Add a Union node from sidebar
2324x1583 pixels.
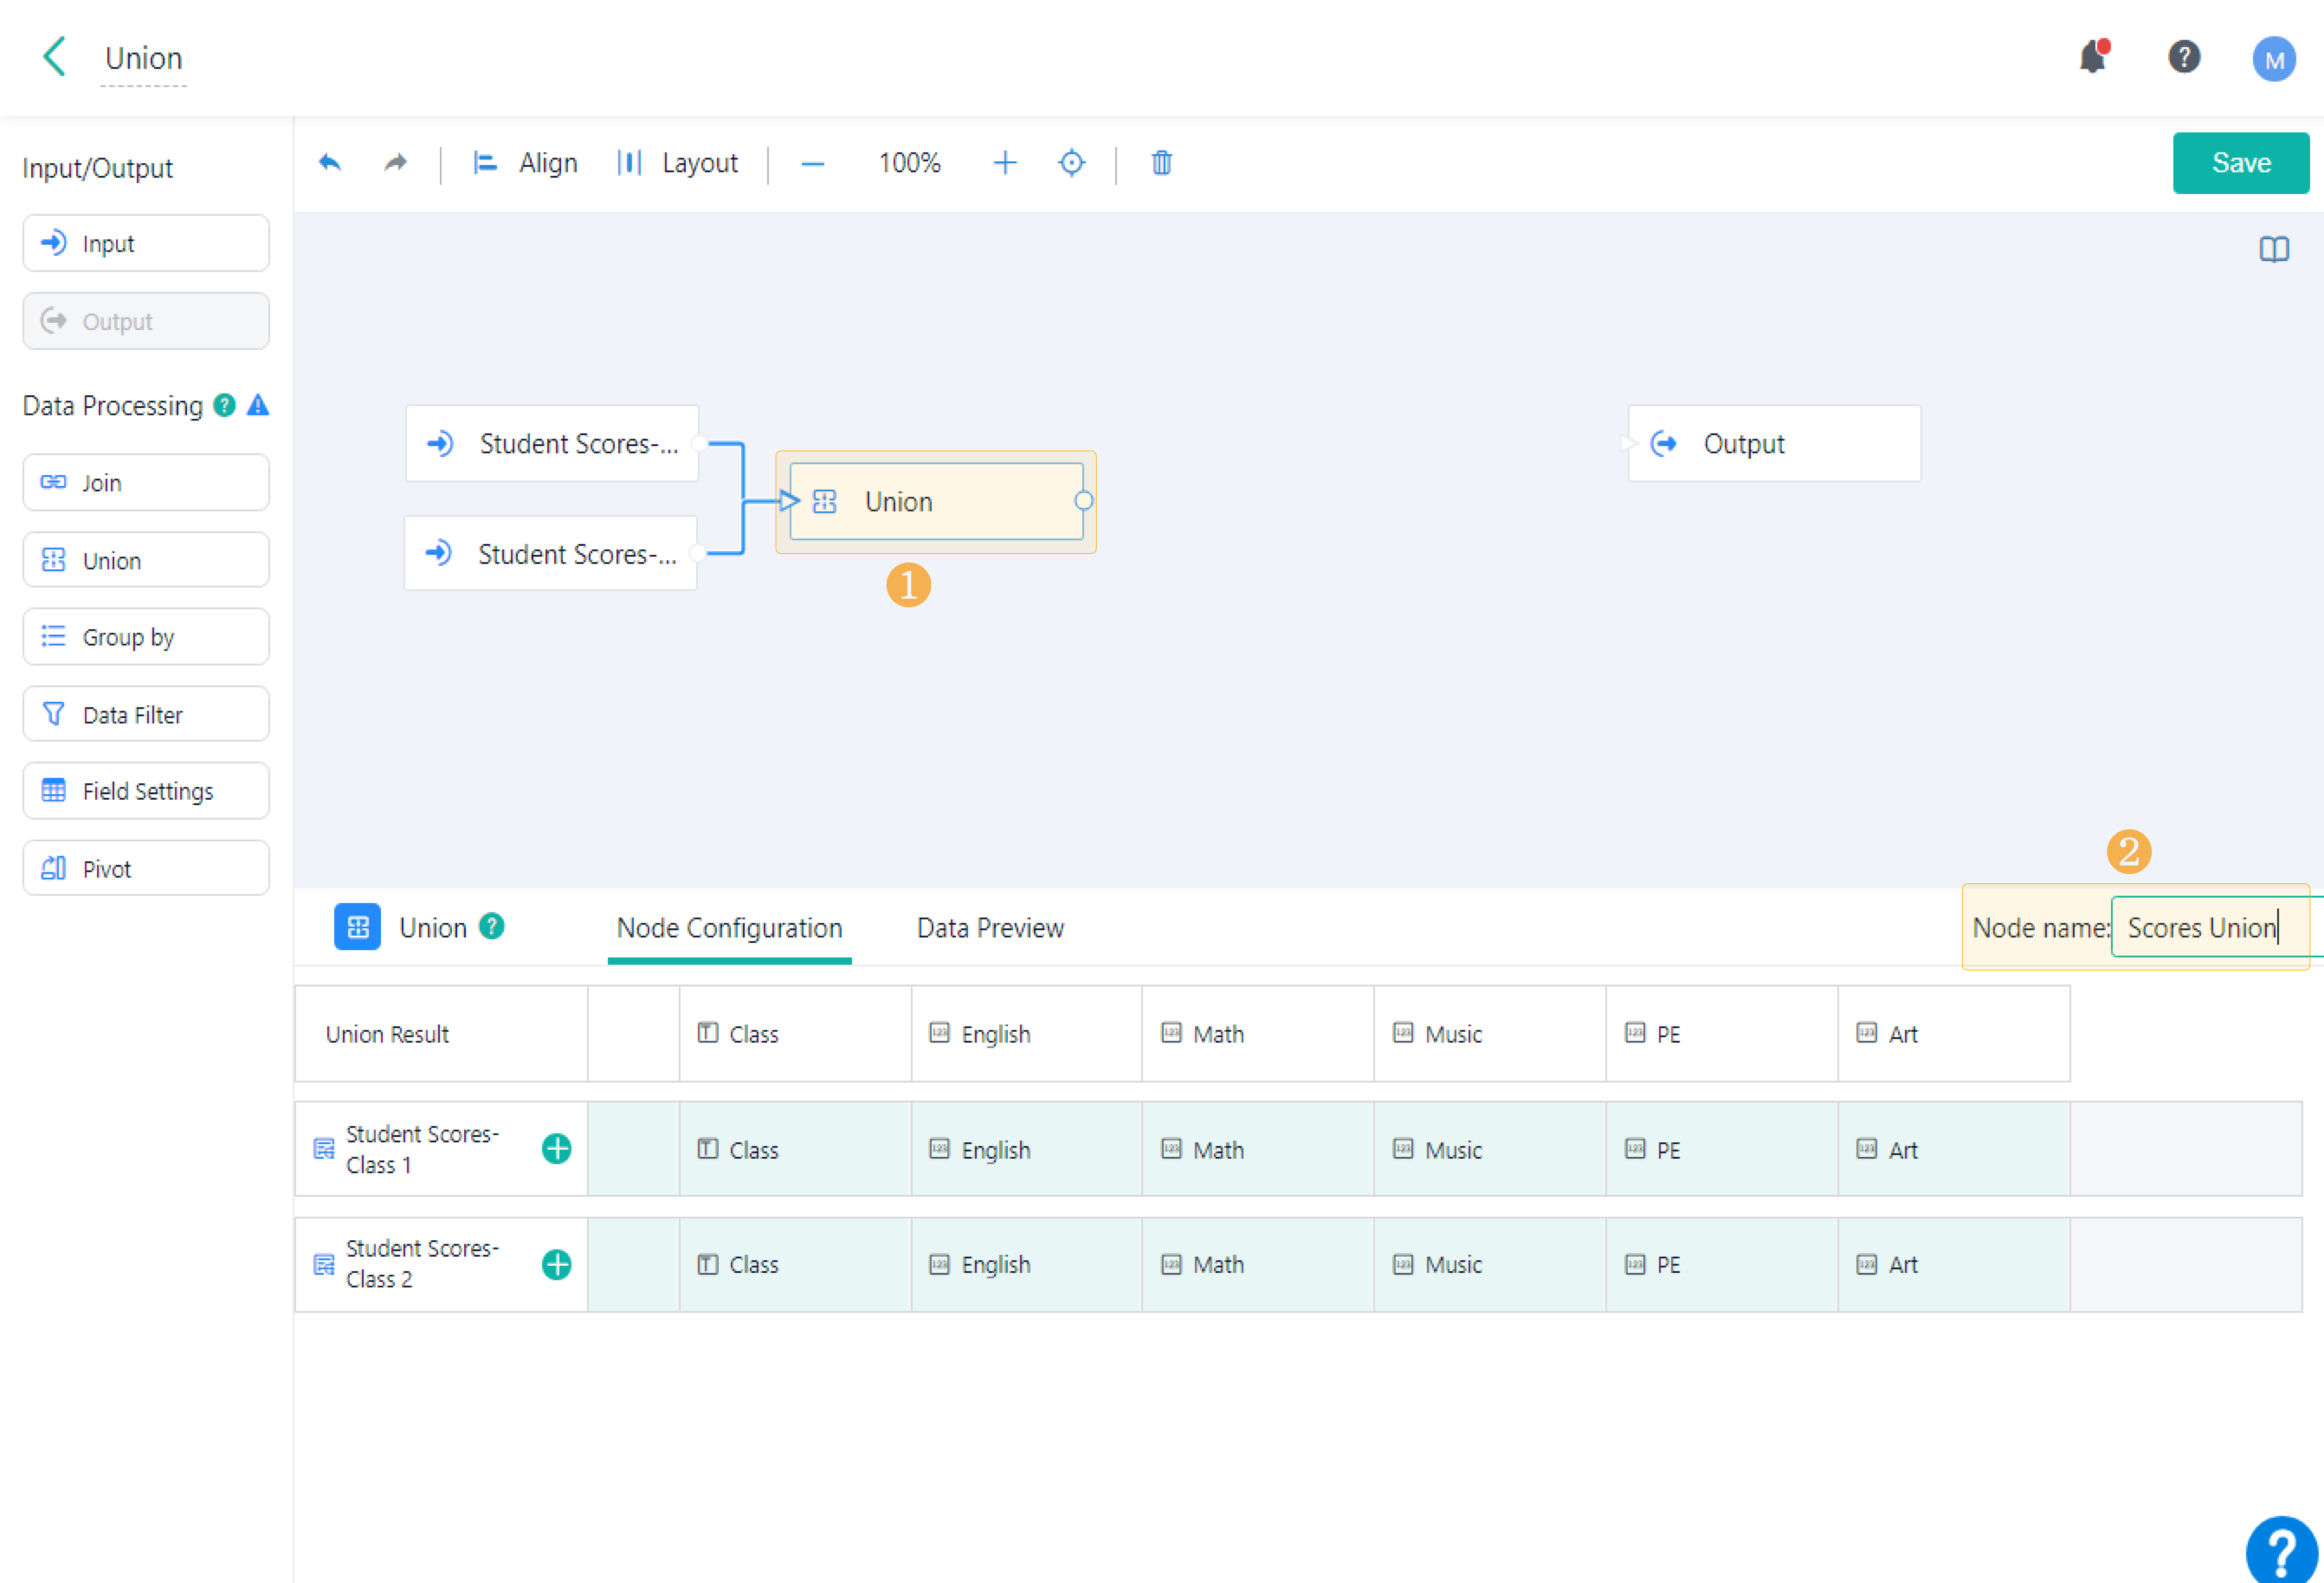pyautogui.click(x=146, y=559)
